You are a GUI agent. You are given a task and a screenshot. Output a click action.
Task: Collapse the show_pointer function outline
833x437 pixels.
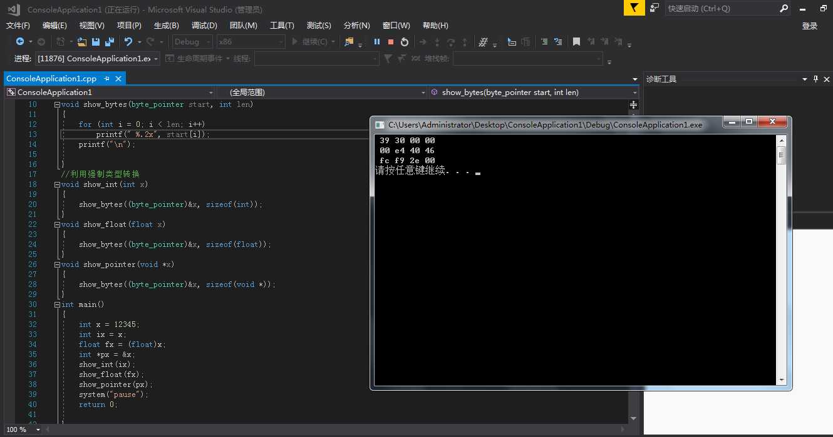(x=58, y=264)
